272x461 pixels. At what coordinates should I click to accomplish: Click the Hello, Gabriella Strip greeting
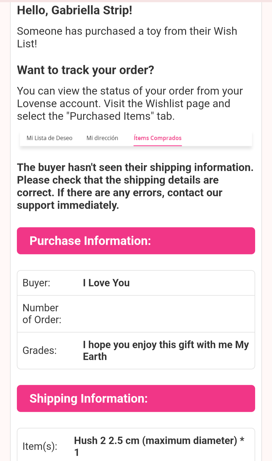click(75, 11)
